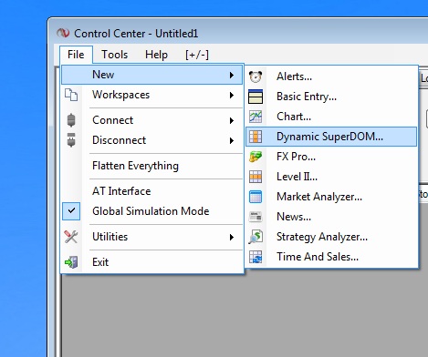Select Alerts... from New submenu
The width and height of the screenshot is (428, 357).
[331, 76]
